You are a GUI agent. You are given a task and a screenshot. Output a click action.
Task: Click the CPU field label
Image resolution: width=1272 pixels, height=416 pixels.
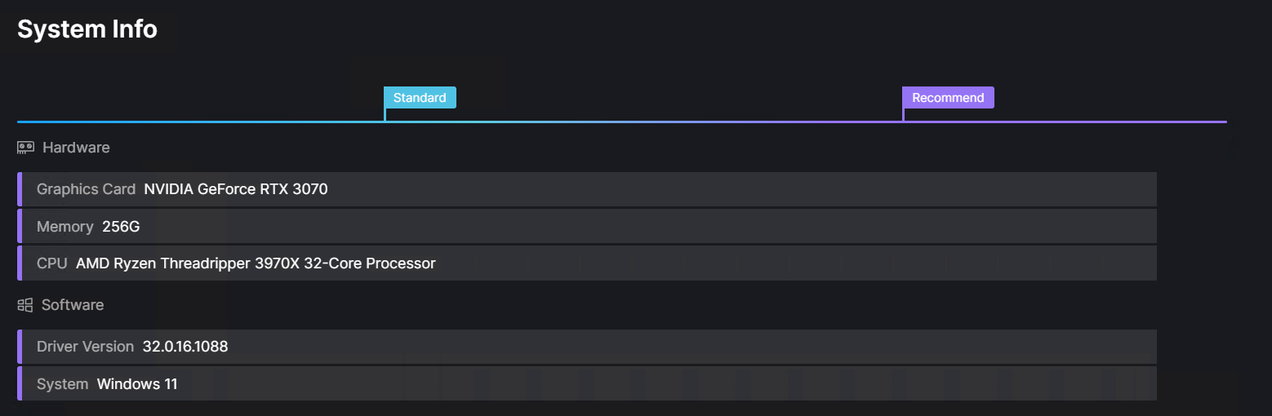pos(52,263)
